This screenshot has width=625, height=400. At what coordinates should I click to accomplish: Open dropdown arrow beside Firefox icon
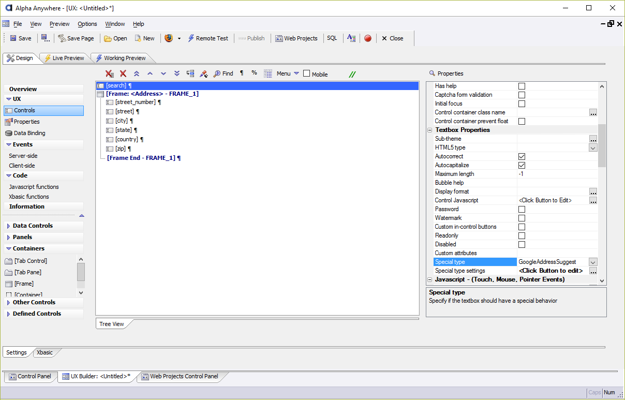(x=179, y=38)
